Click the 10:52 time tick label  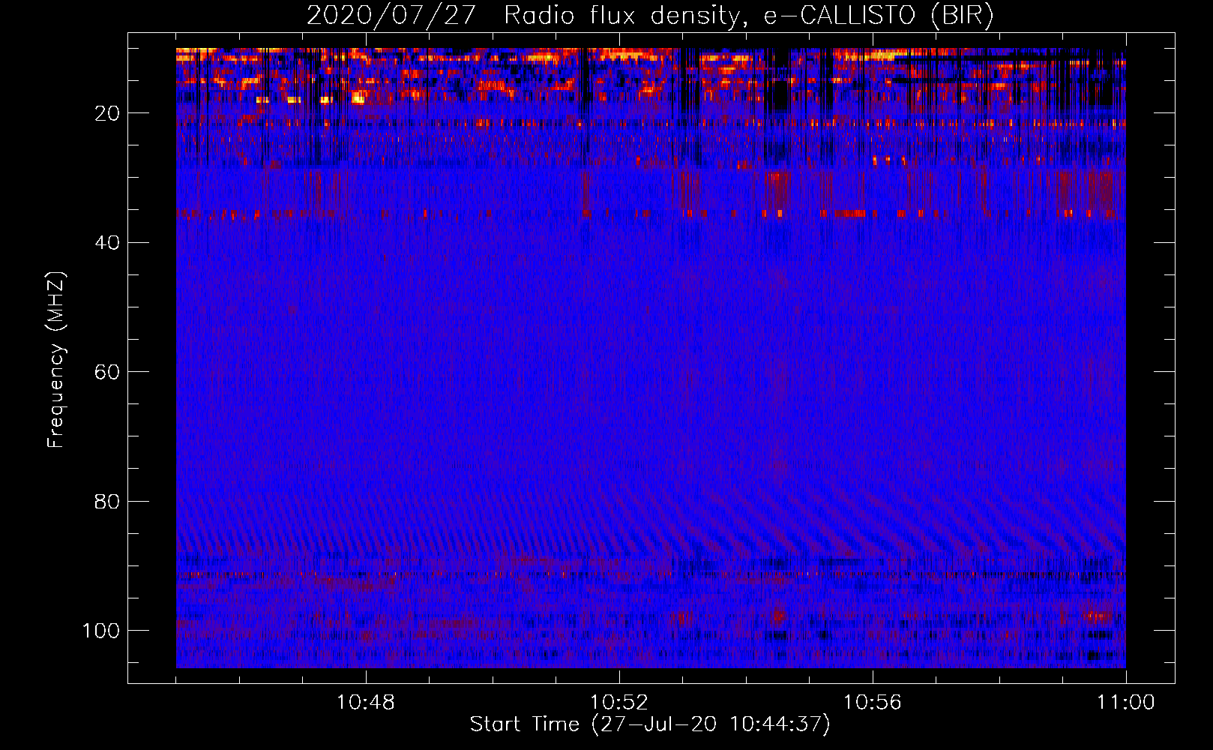click(619, 703)
